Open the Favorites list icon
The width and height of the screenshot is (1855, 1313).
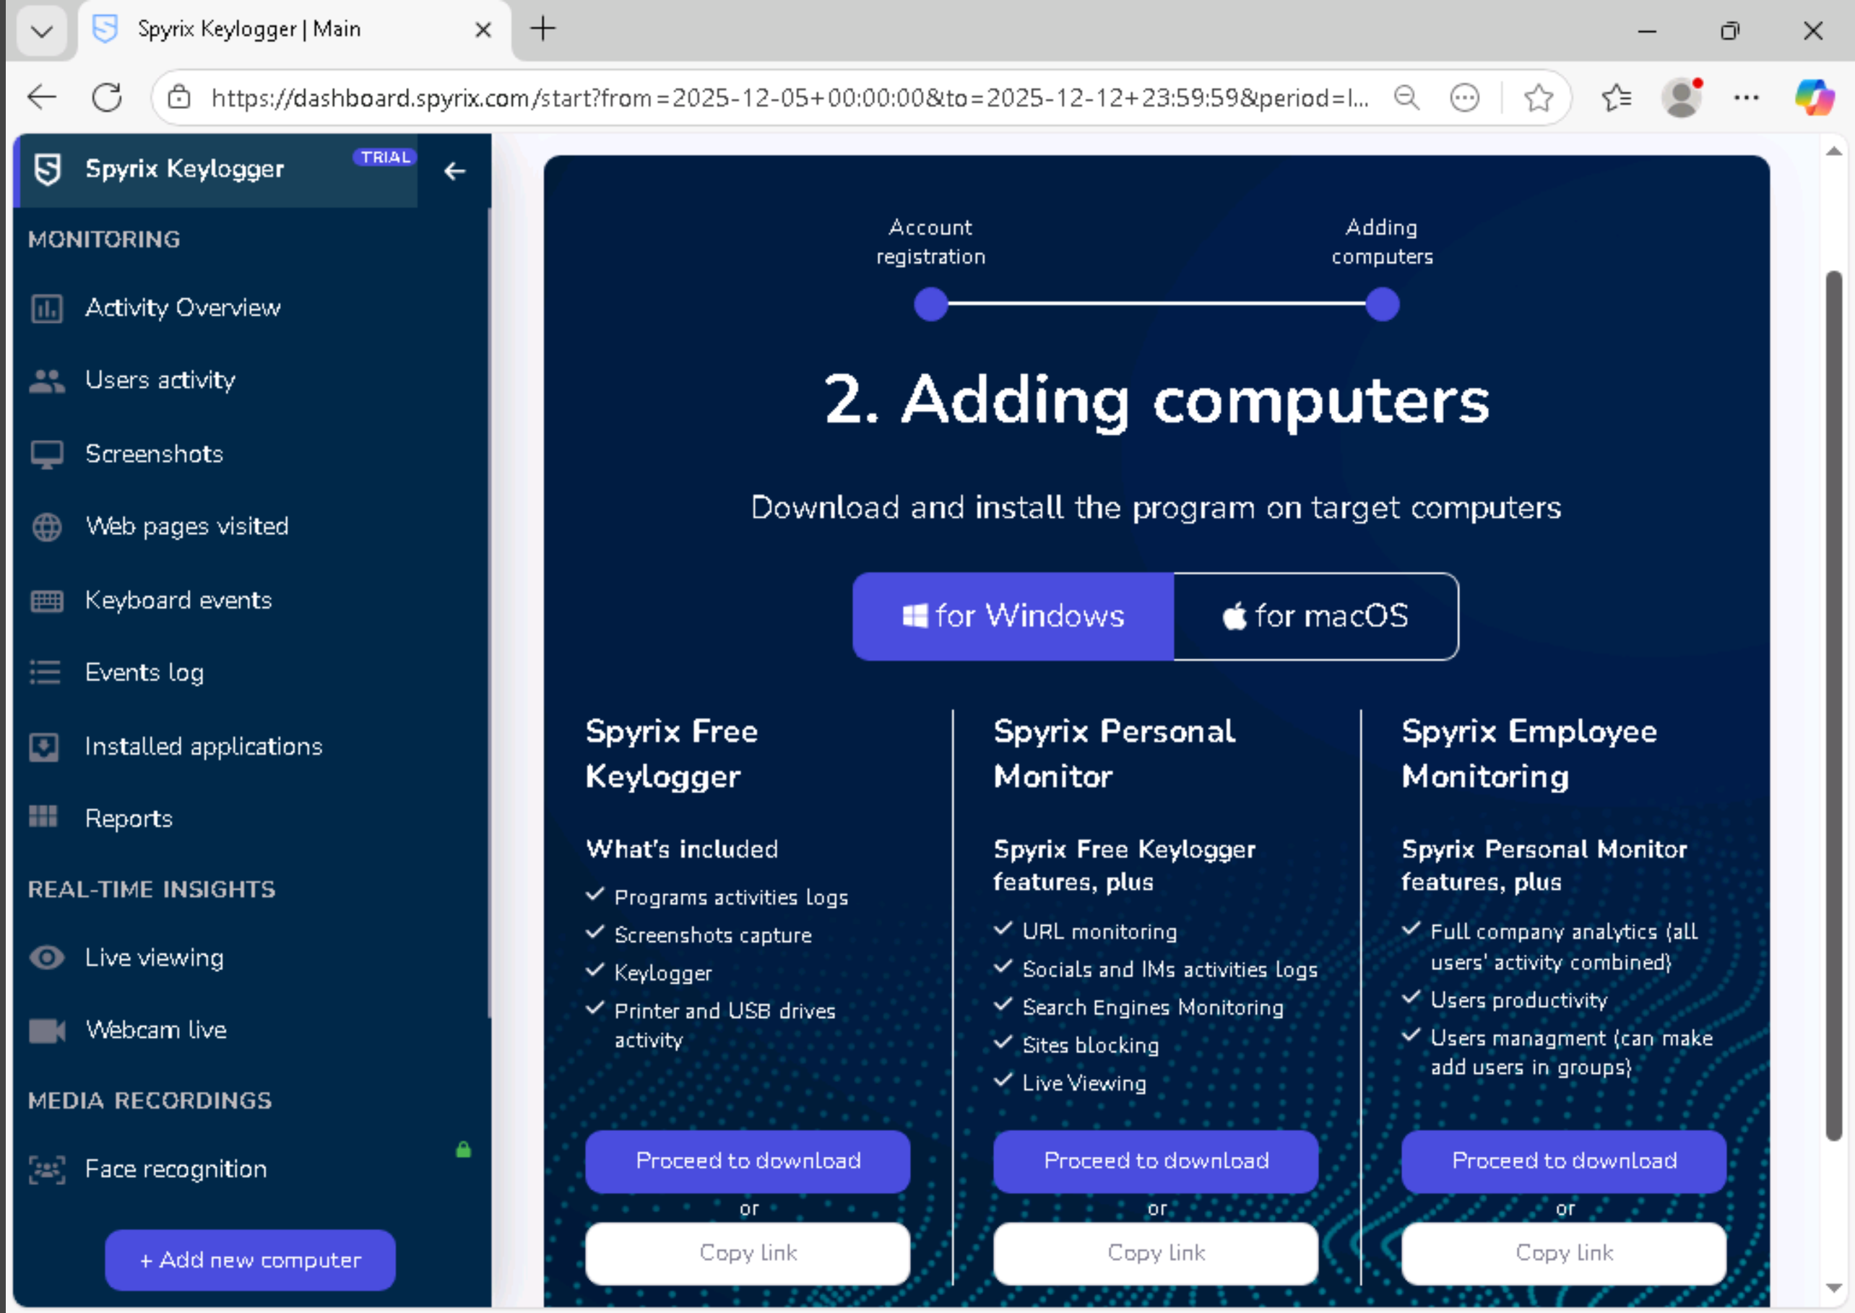pyautogui.click(x=1616, y=97)
